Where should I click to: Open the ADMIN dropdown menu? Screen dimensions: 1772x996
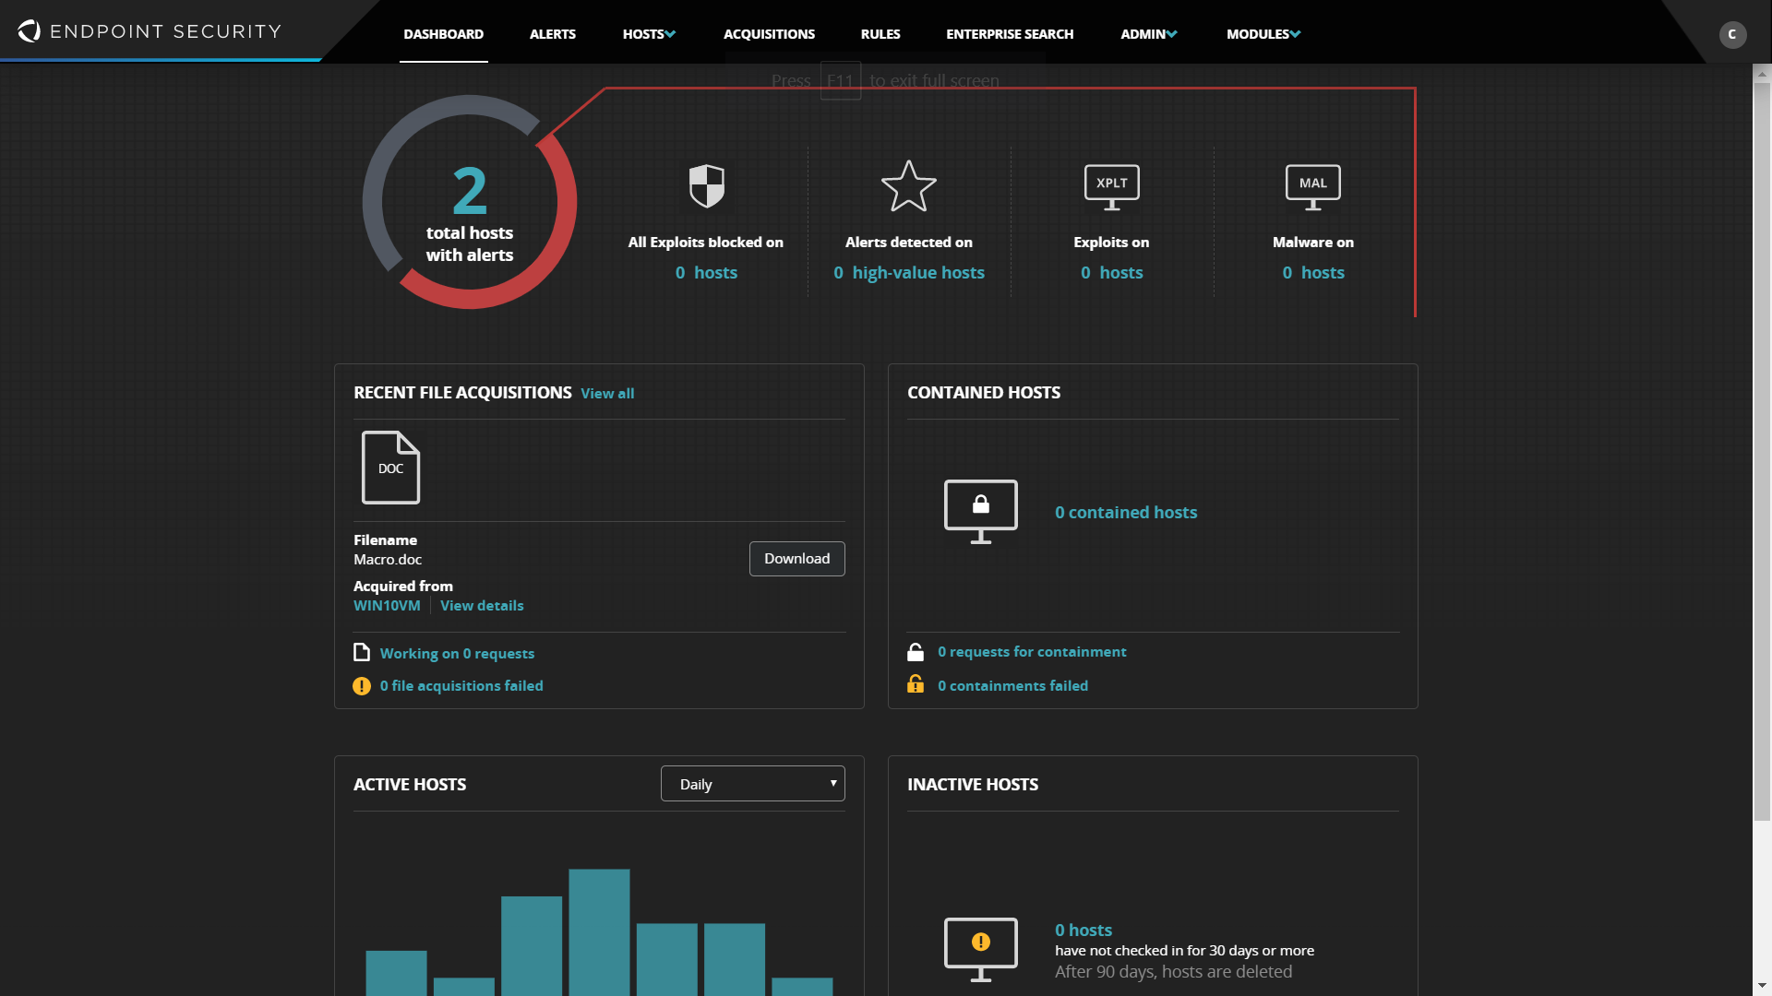coord(1147,33)
